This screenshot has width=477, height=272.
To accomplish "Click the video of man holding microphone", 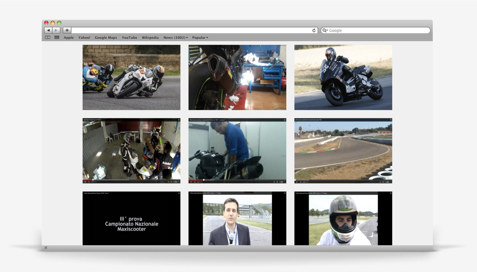I will tap(237, 218).
